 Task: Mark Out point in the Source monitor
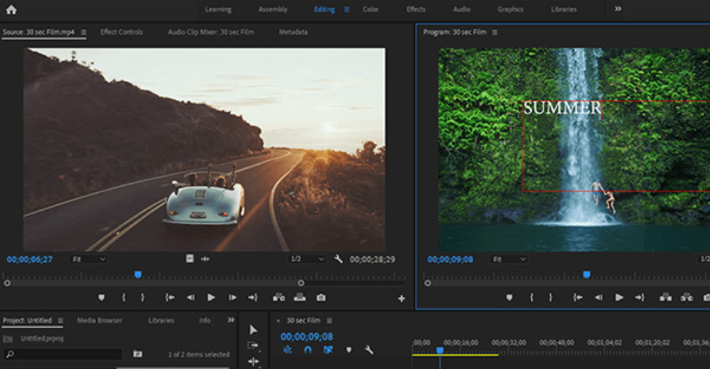143,297
